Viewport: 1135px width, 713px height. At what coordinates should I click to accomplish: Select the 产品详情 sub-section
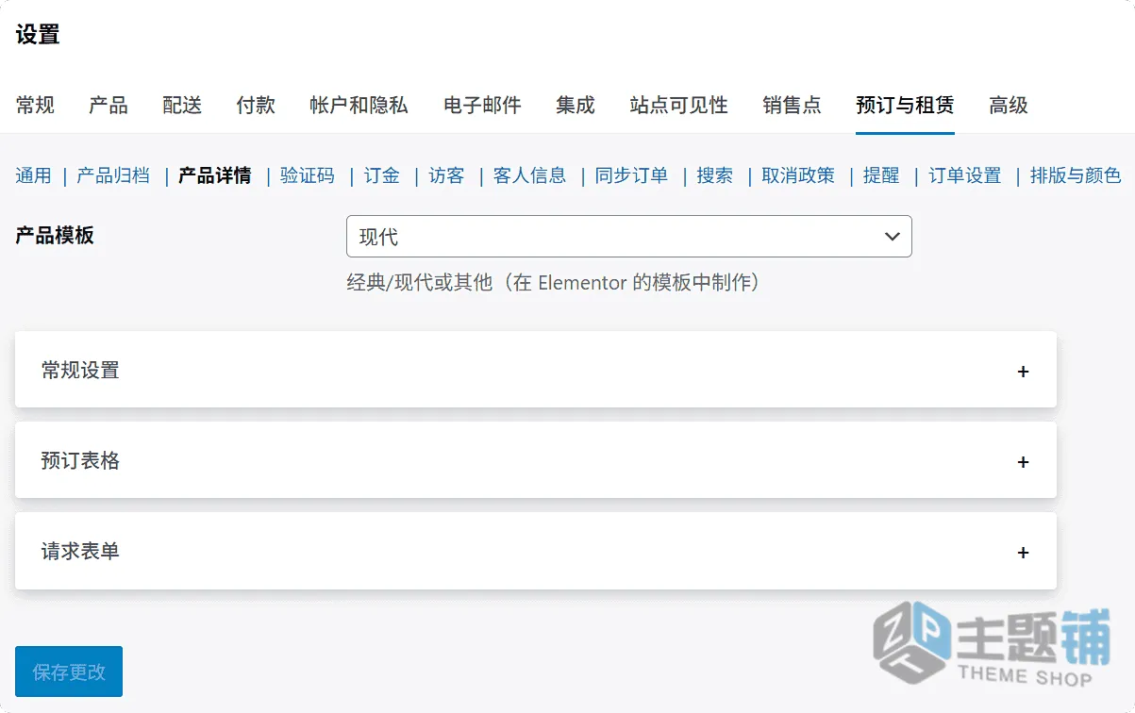(x=215, y=175)
